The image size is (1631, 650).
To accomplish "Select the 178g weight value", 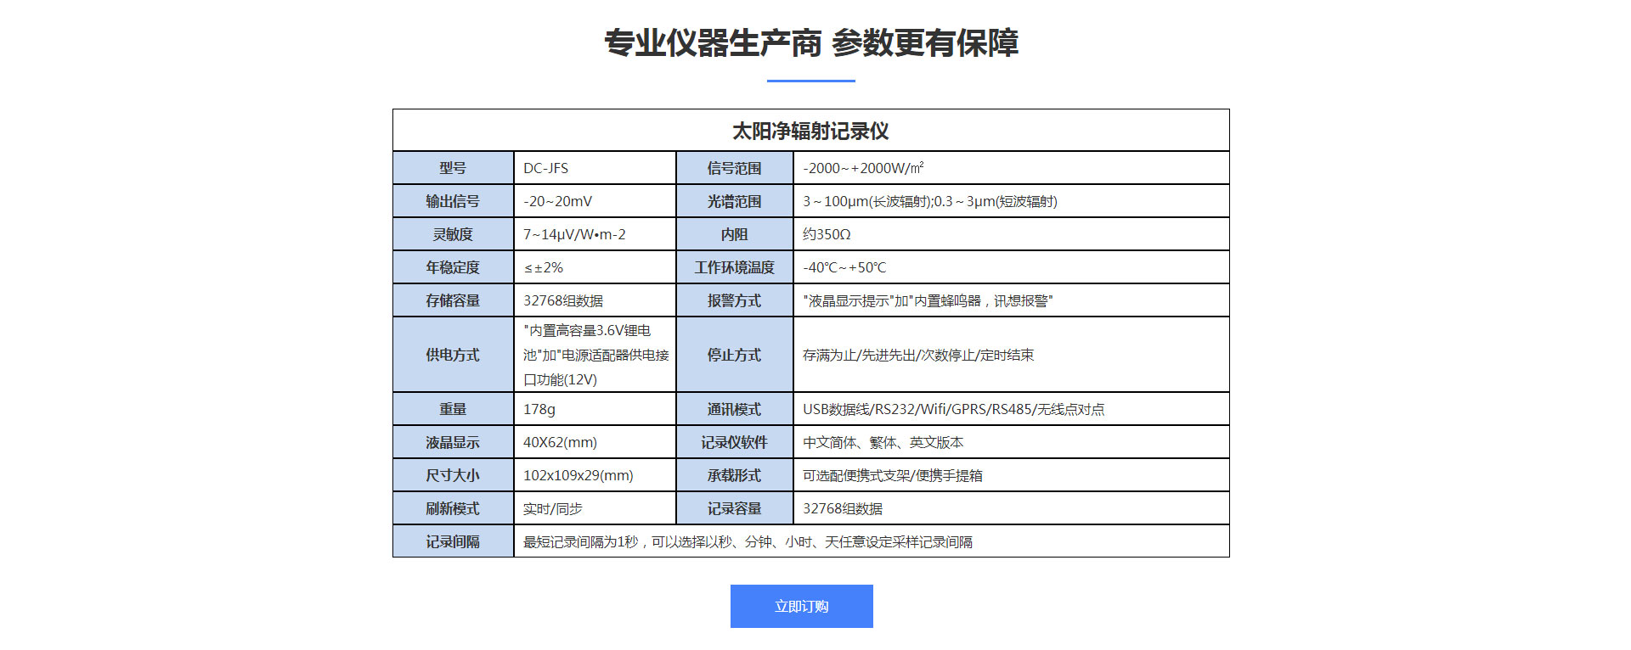I will point(539,409).
